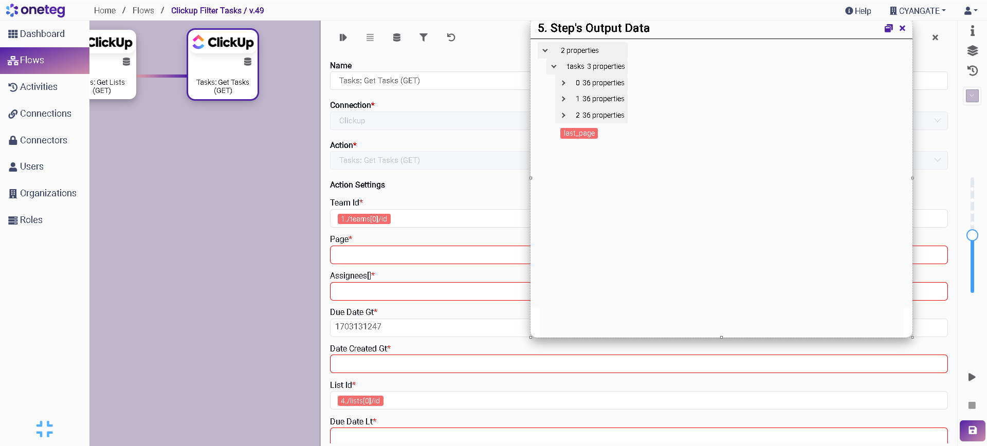The width and height of the screenshot is (987, 446).
Task: Click the Help link
Action: tap(858, 11)
